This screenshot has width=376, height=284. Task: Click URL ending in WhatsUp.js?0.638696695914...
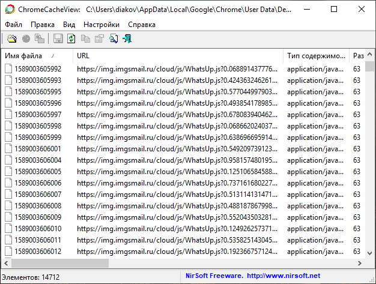click(177, 137)
